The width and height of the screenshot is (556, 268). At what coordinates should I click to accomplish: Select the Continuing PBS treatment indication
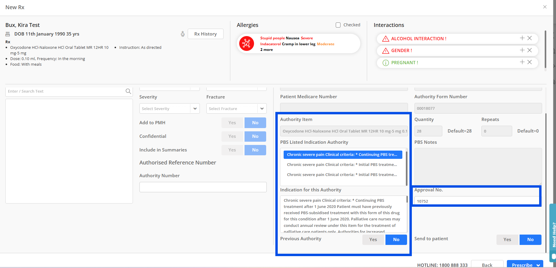tap(342, 155)
